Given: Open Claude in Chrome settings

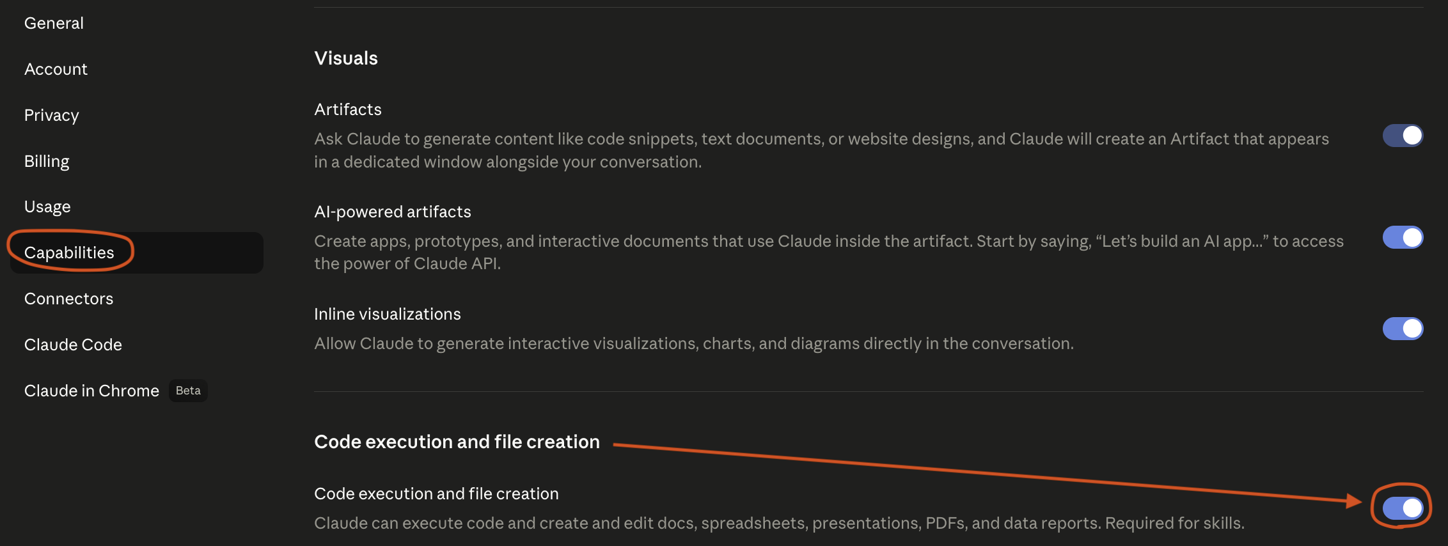Looking at the screenshot, I should (91, 391).
